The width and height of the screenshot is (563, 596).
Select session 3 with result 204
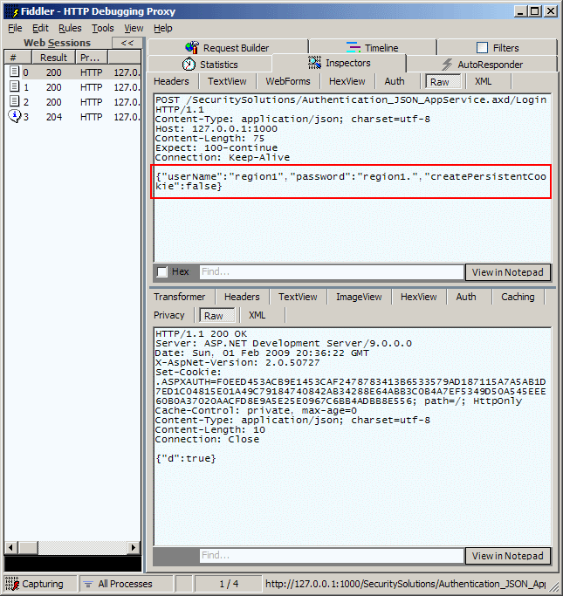point(73,117)
